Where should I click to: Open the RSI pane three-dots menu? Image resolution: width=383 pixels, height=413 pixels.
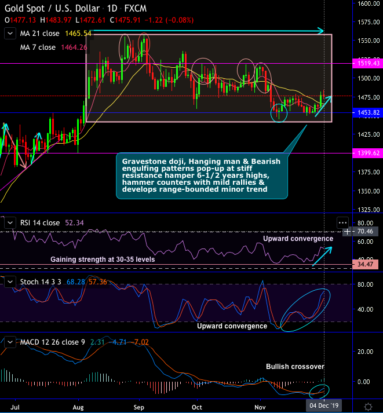click(x=342, y=223)
